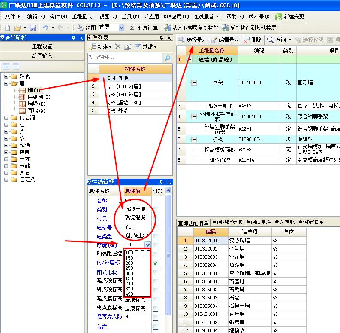Click the redo arrow icon

(61, 28)
